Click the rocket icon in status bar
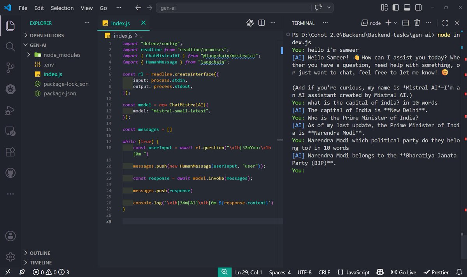This screenshot has width=467, height=277. point(22,272)
